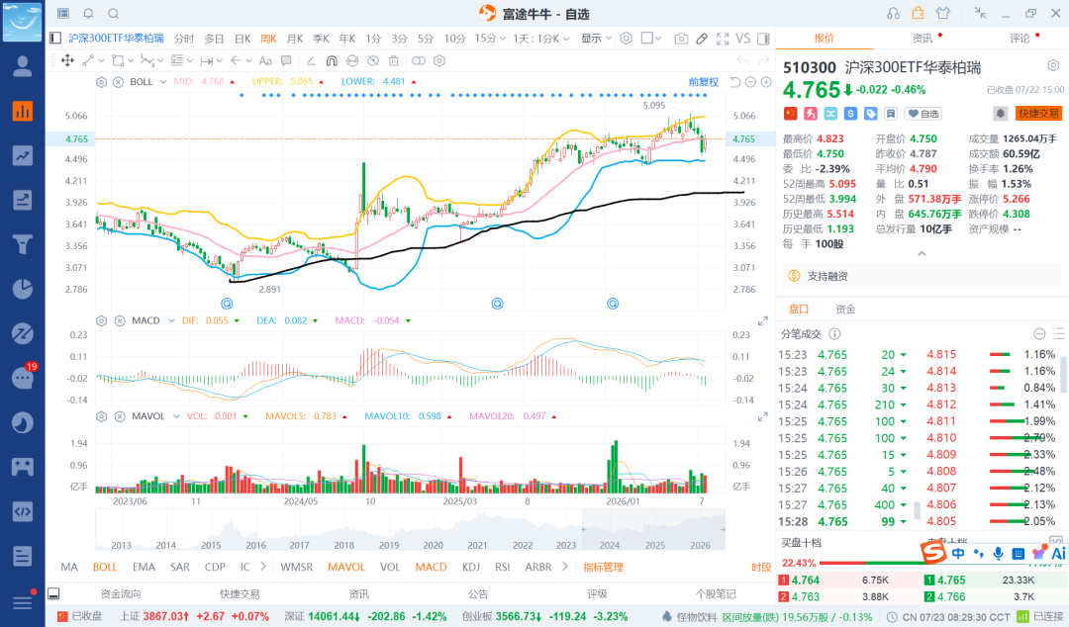The image size is (1069, 627).
Task: Select the magnet snap tool
Action: (x=332, y=60)
